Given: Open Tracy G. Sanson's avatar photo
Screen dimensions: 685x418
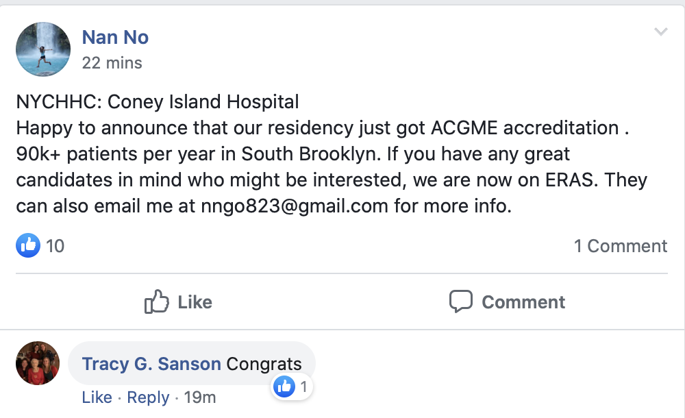Looking at the screenshot, I should [x=38, y=363].
